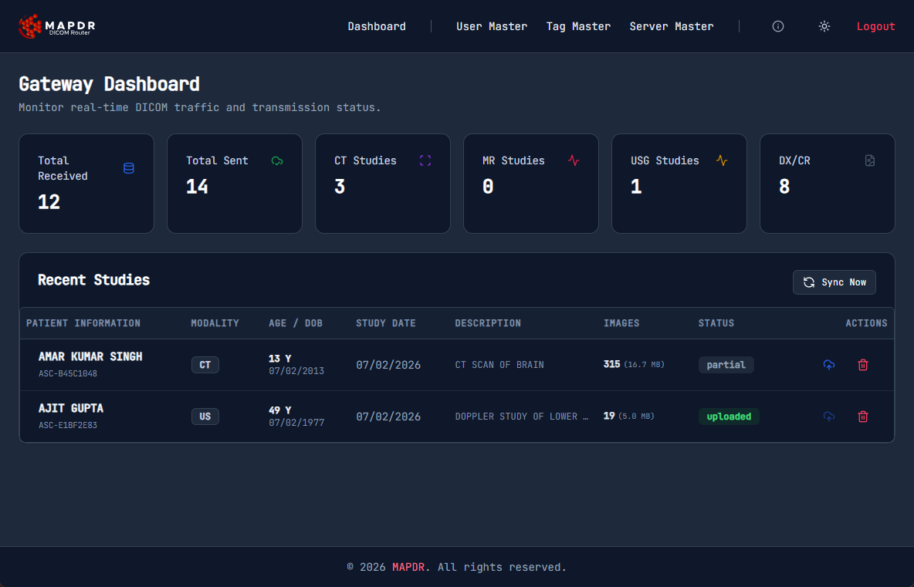Delete Ajit Gupta's study with trash icon
This screenshot has width=914, height=587.
point(863,417)
